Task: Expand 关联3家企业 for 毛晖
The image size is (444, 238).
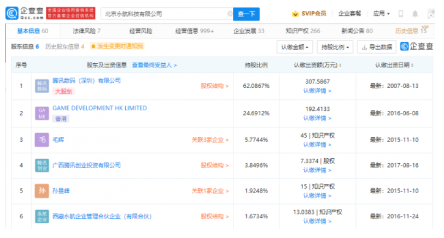Action: [210, 140]
